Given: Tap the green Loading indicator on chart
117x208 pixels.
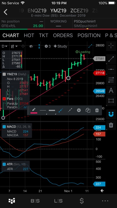Looking at the screenshot, I should click(x=83, y=52).
